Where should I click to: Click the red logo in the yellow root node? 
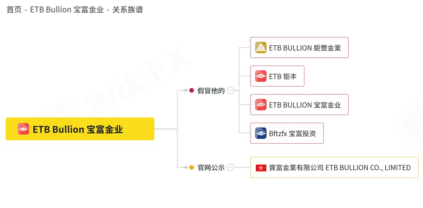click(23, 129)
